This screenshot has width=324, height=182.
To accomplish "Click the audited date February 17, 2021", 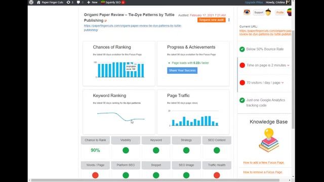I will tap(208, 15).
